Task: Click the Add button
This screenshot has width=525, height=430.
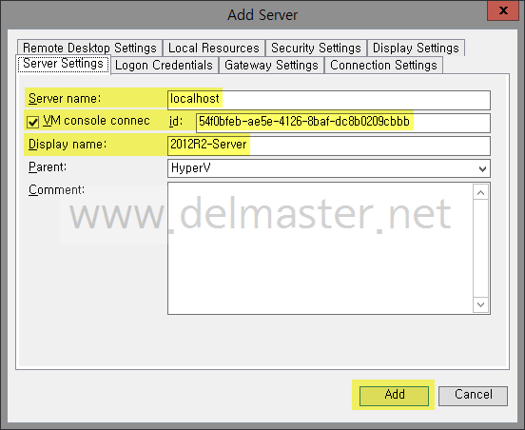Action: [x=394, y=396]
